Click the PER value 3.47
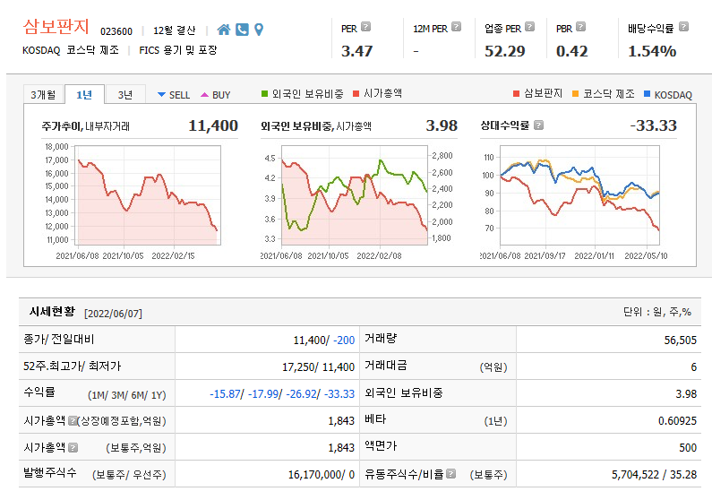712x500 pixels. [357, 51]
